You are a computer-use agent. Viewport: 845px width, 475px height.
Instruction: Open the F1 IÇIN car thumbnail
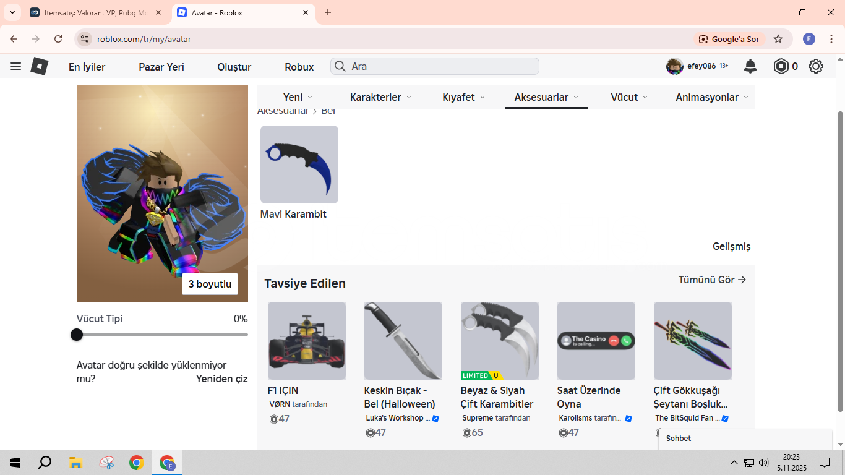pyautogui.click(x=307, y=341)
